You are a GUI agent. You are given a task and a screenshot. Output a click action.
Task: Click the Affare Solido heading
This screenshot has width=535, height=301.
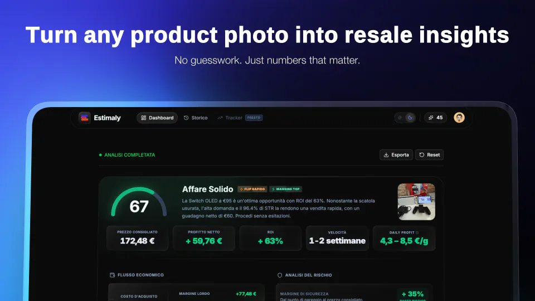207,189
